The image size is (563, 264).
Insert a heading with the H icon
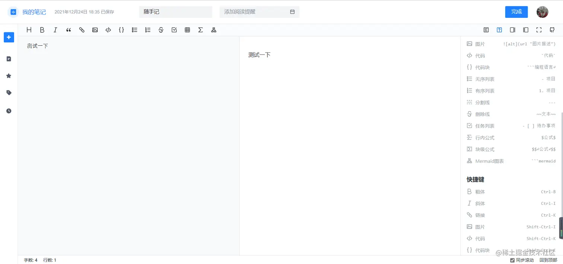(x=29, y=30)
